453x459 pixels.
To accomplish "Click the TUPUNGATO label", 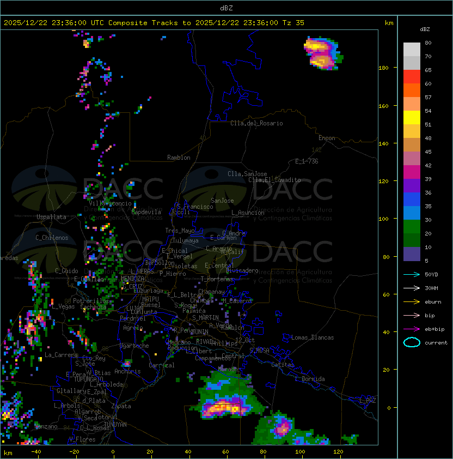I will pyautogui.click(x=89, y=379).
